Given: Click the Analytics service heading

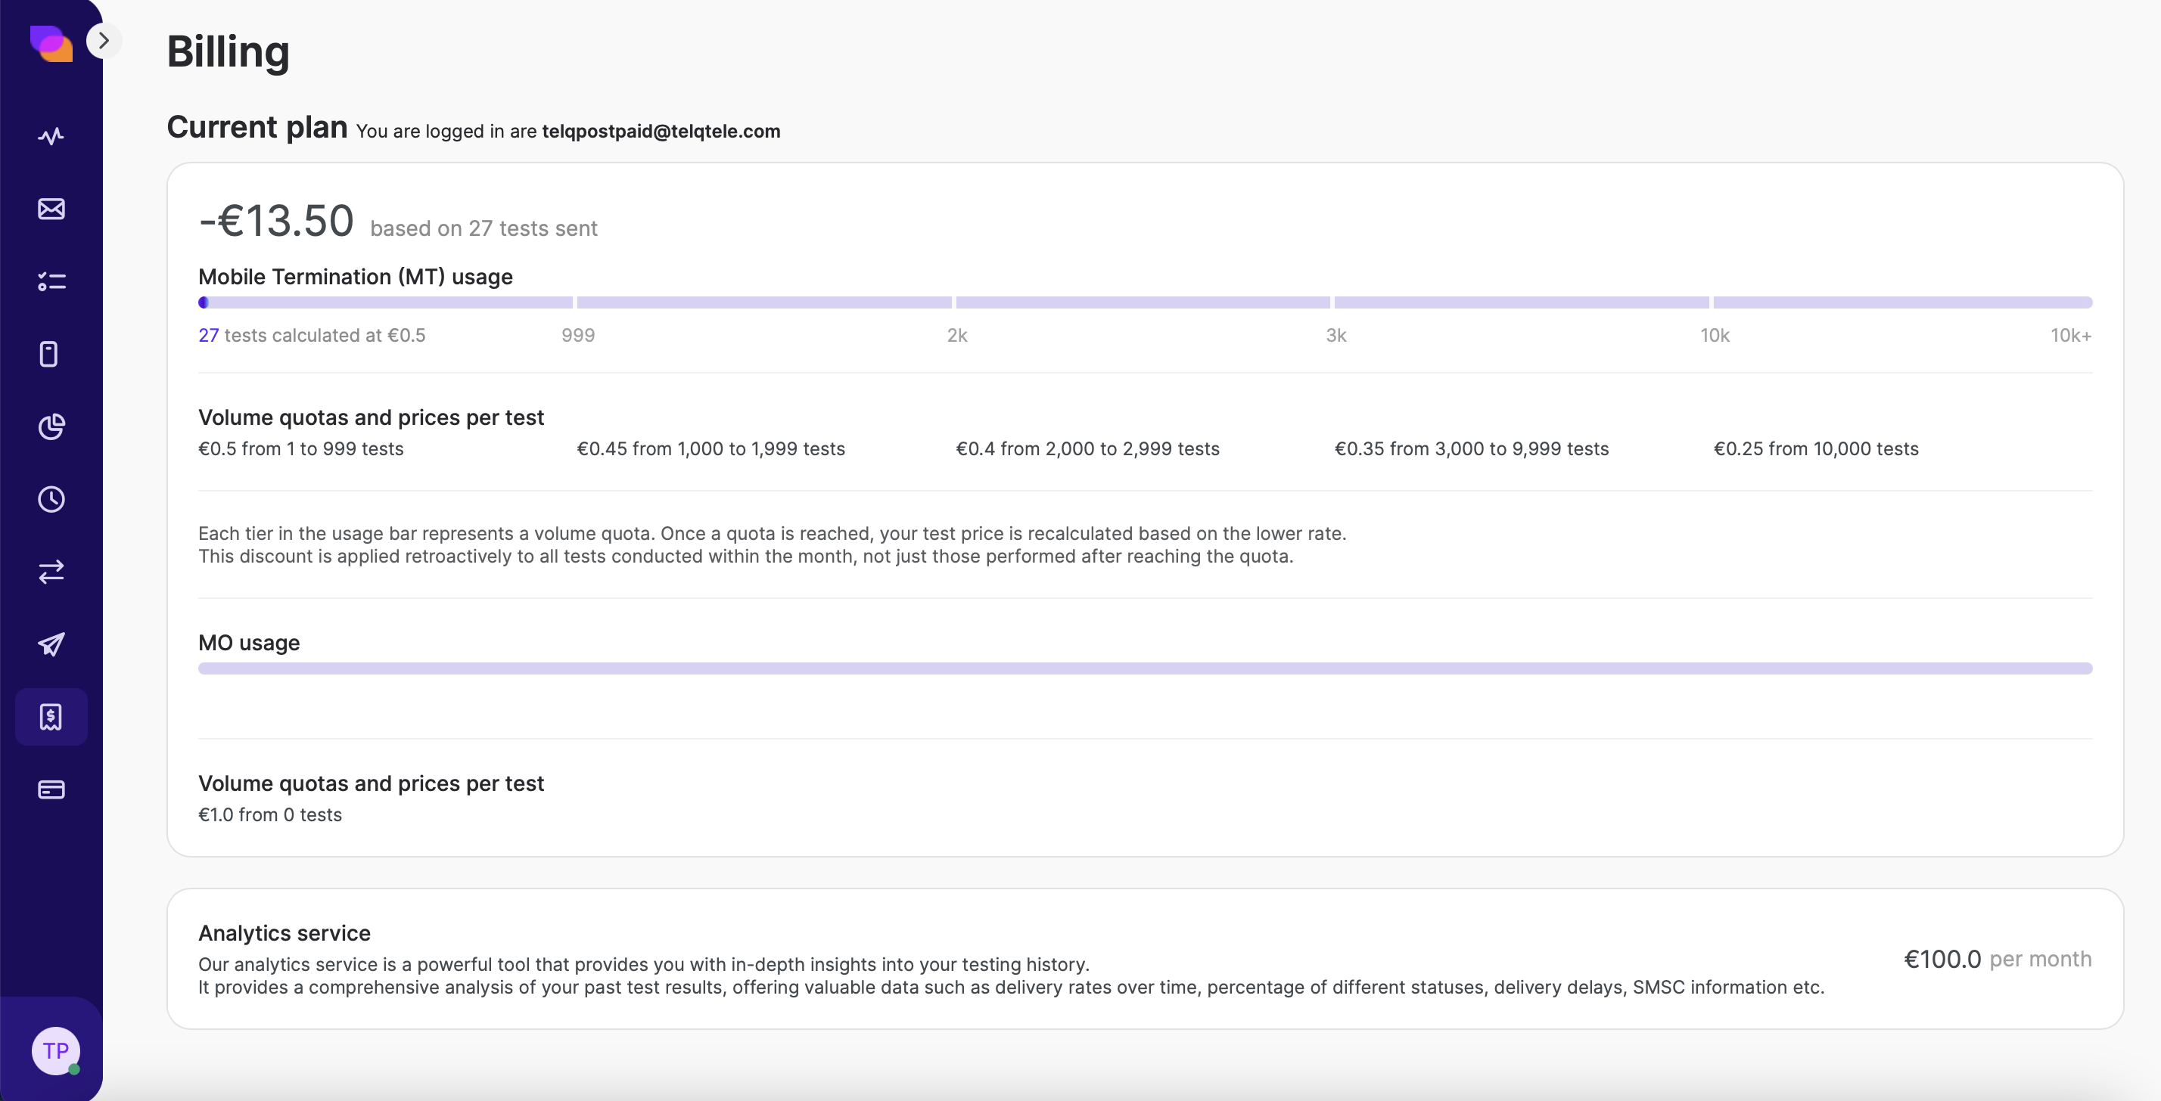Looking at the screenshot, I should [x=285, y=933].
